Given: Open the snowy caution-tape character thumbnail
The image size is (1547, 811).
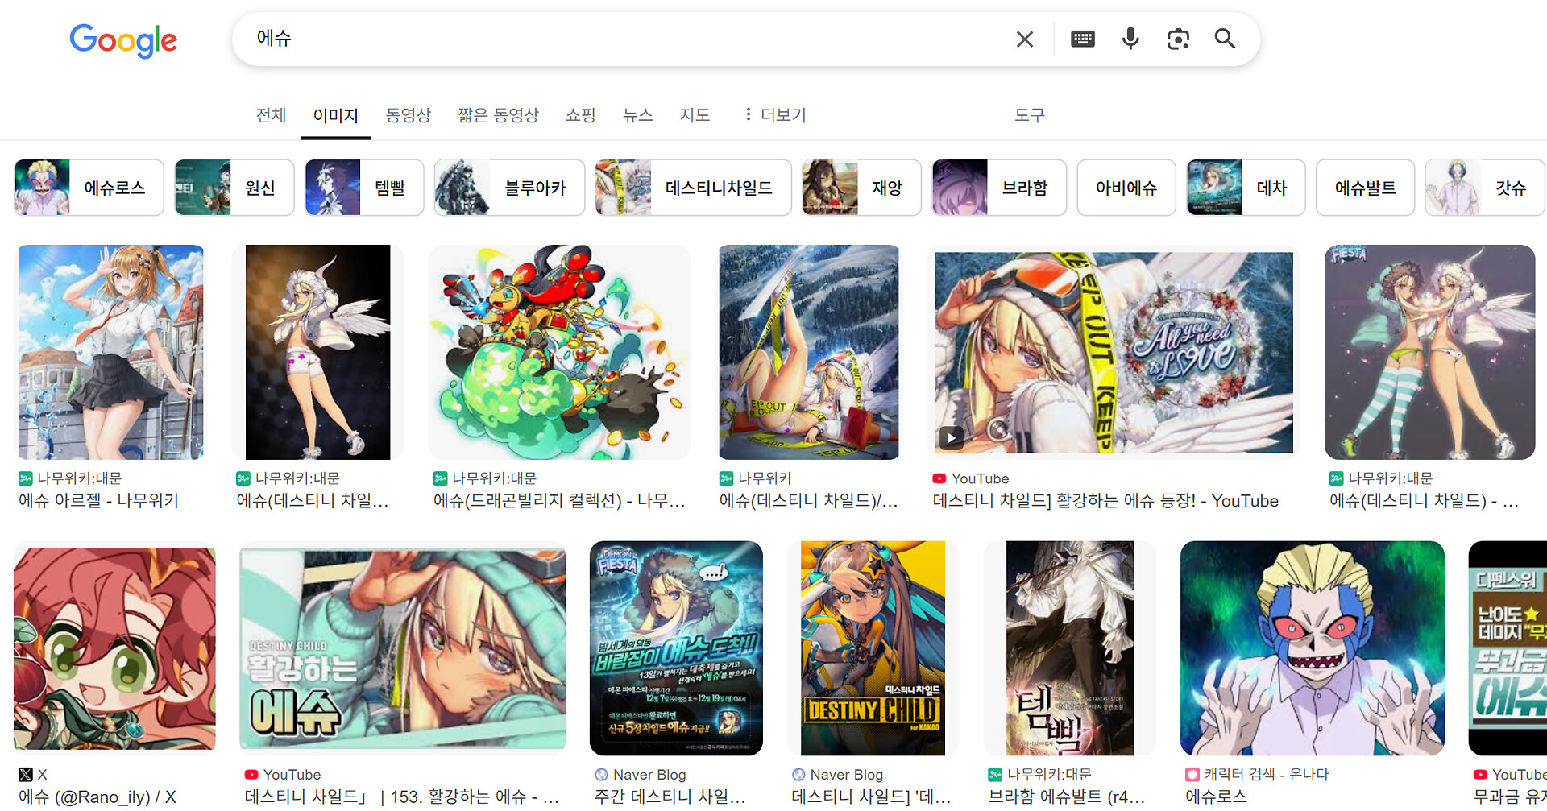Looking at the screenshot, I should [x=809, y=352].
